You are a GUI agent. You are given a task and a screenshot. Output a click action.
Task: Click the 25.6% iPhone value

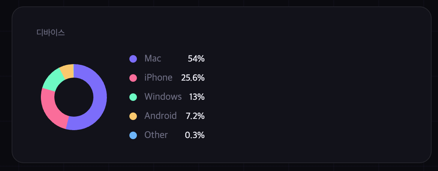193,78
